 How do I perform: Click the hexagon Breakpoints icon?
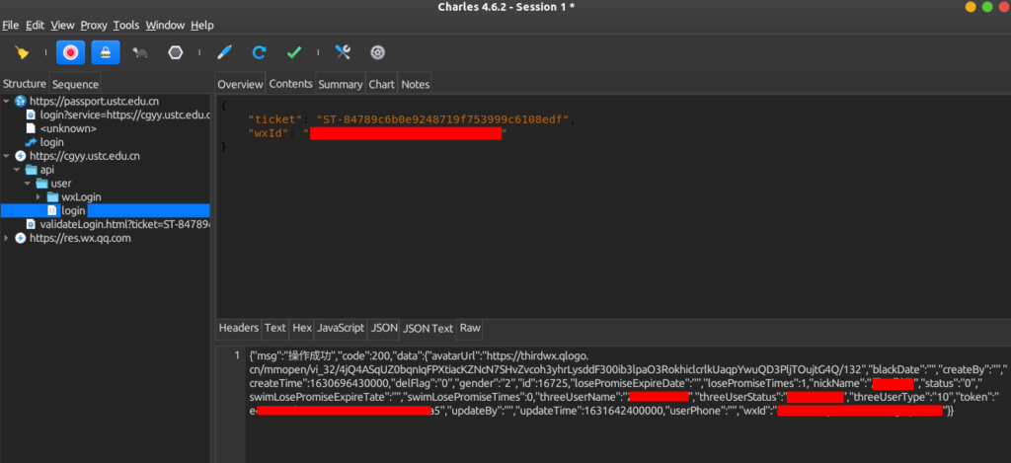point(176,52)
